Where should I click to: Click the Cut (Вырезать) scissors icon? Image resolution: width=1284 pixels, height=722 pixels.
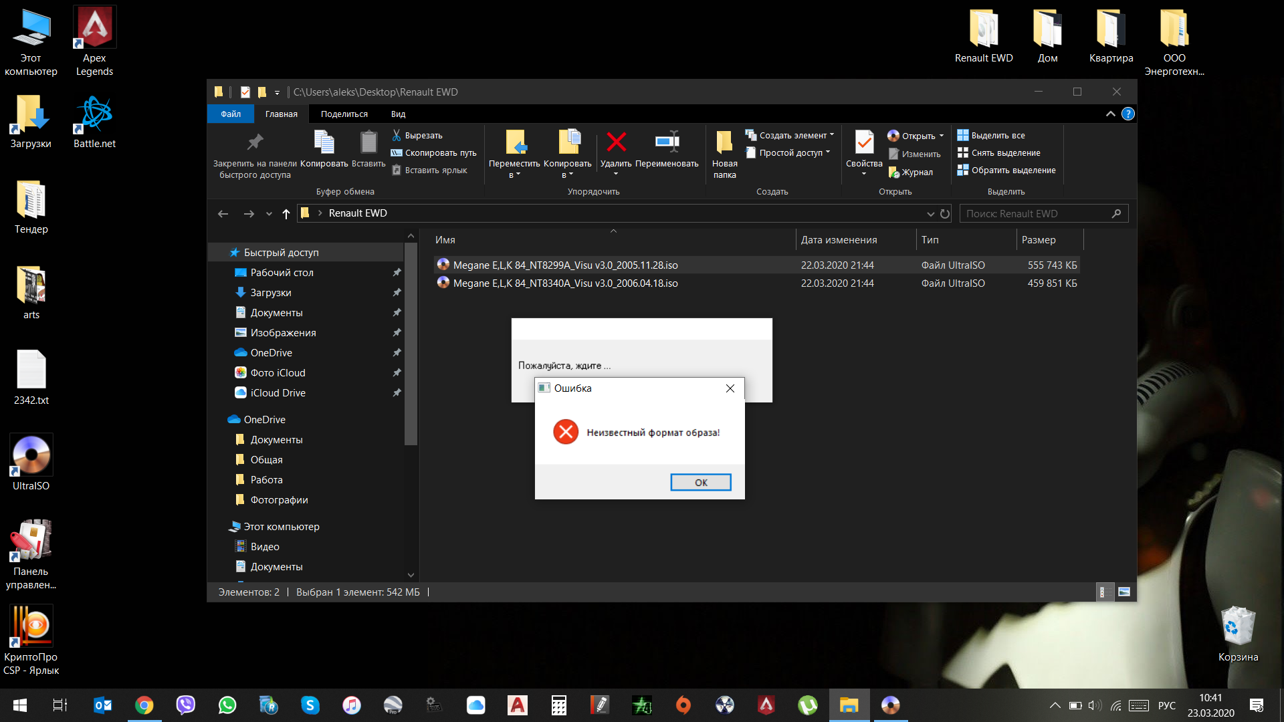click(397, 135)
